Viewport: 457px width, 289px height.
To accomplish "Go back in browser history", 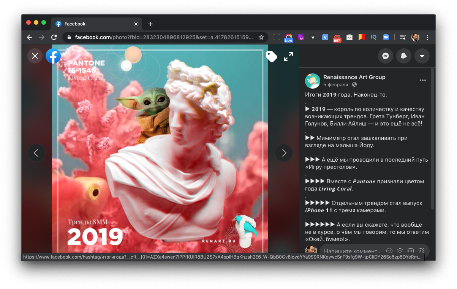I will click(30, 37).
